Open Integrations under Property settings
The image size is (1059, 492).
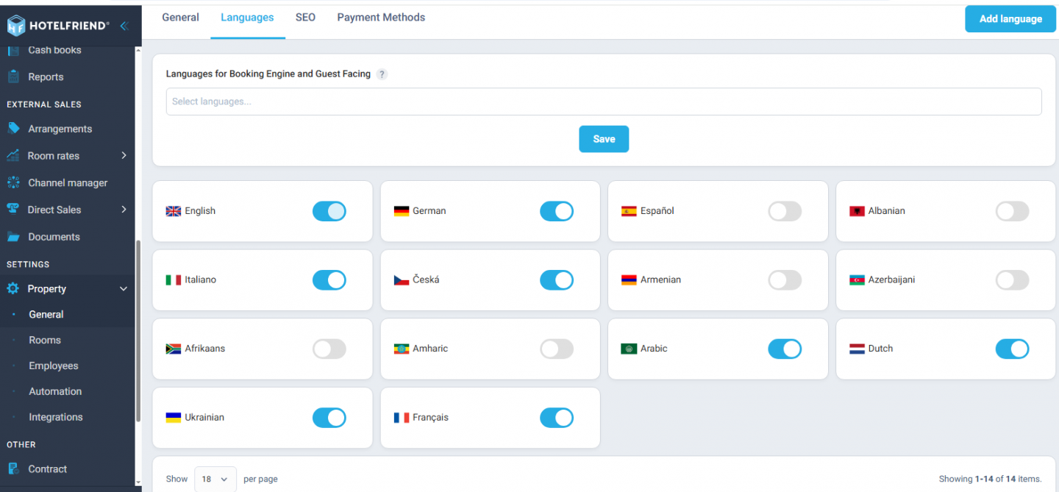click(x=56, y=417)
